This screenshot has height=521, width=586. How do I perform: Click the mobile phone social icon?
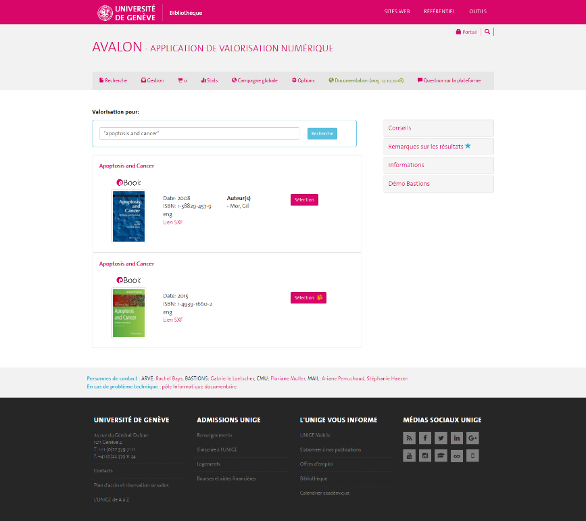472,455
